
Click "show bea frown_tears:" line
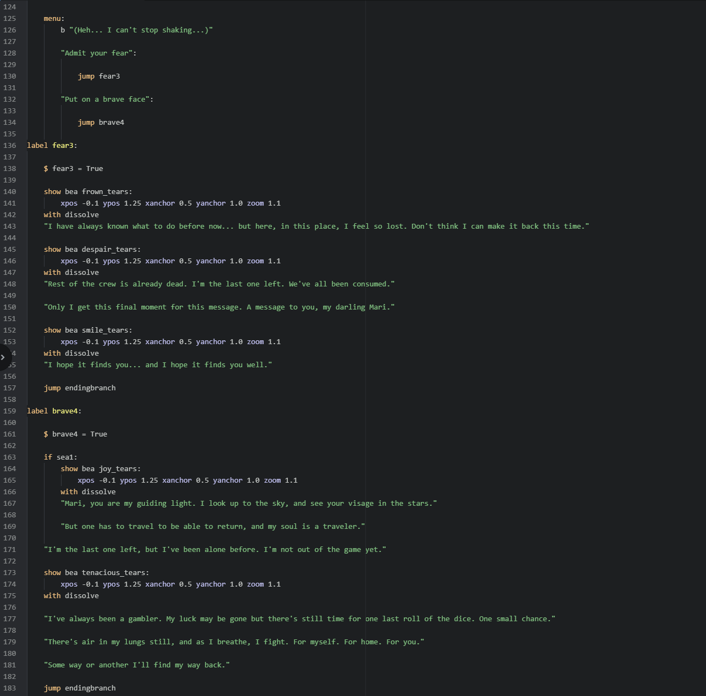[88, 192]
